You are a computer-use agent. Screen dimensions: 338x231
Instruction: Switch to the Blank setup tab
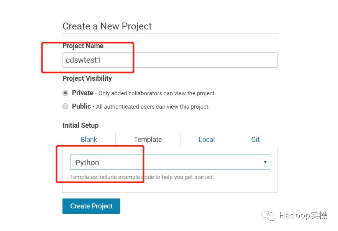(x=89, y=140)
